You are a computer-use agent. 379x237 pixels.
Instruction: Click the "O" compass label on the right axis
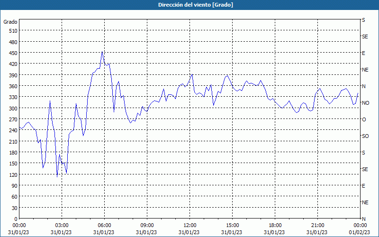pos(364,119)
